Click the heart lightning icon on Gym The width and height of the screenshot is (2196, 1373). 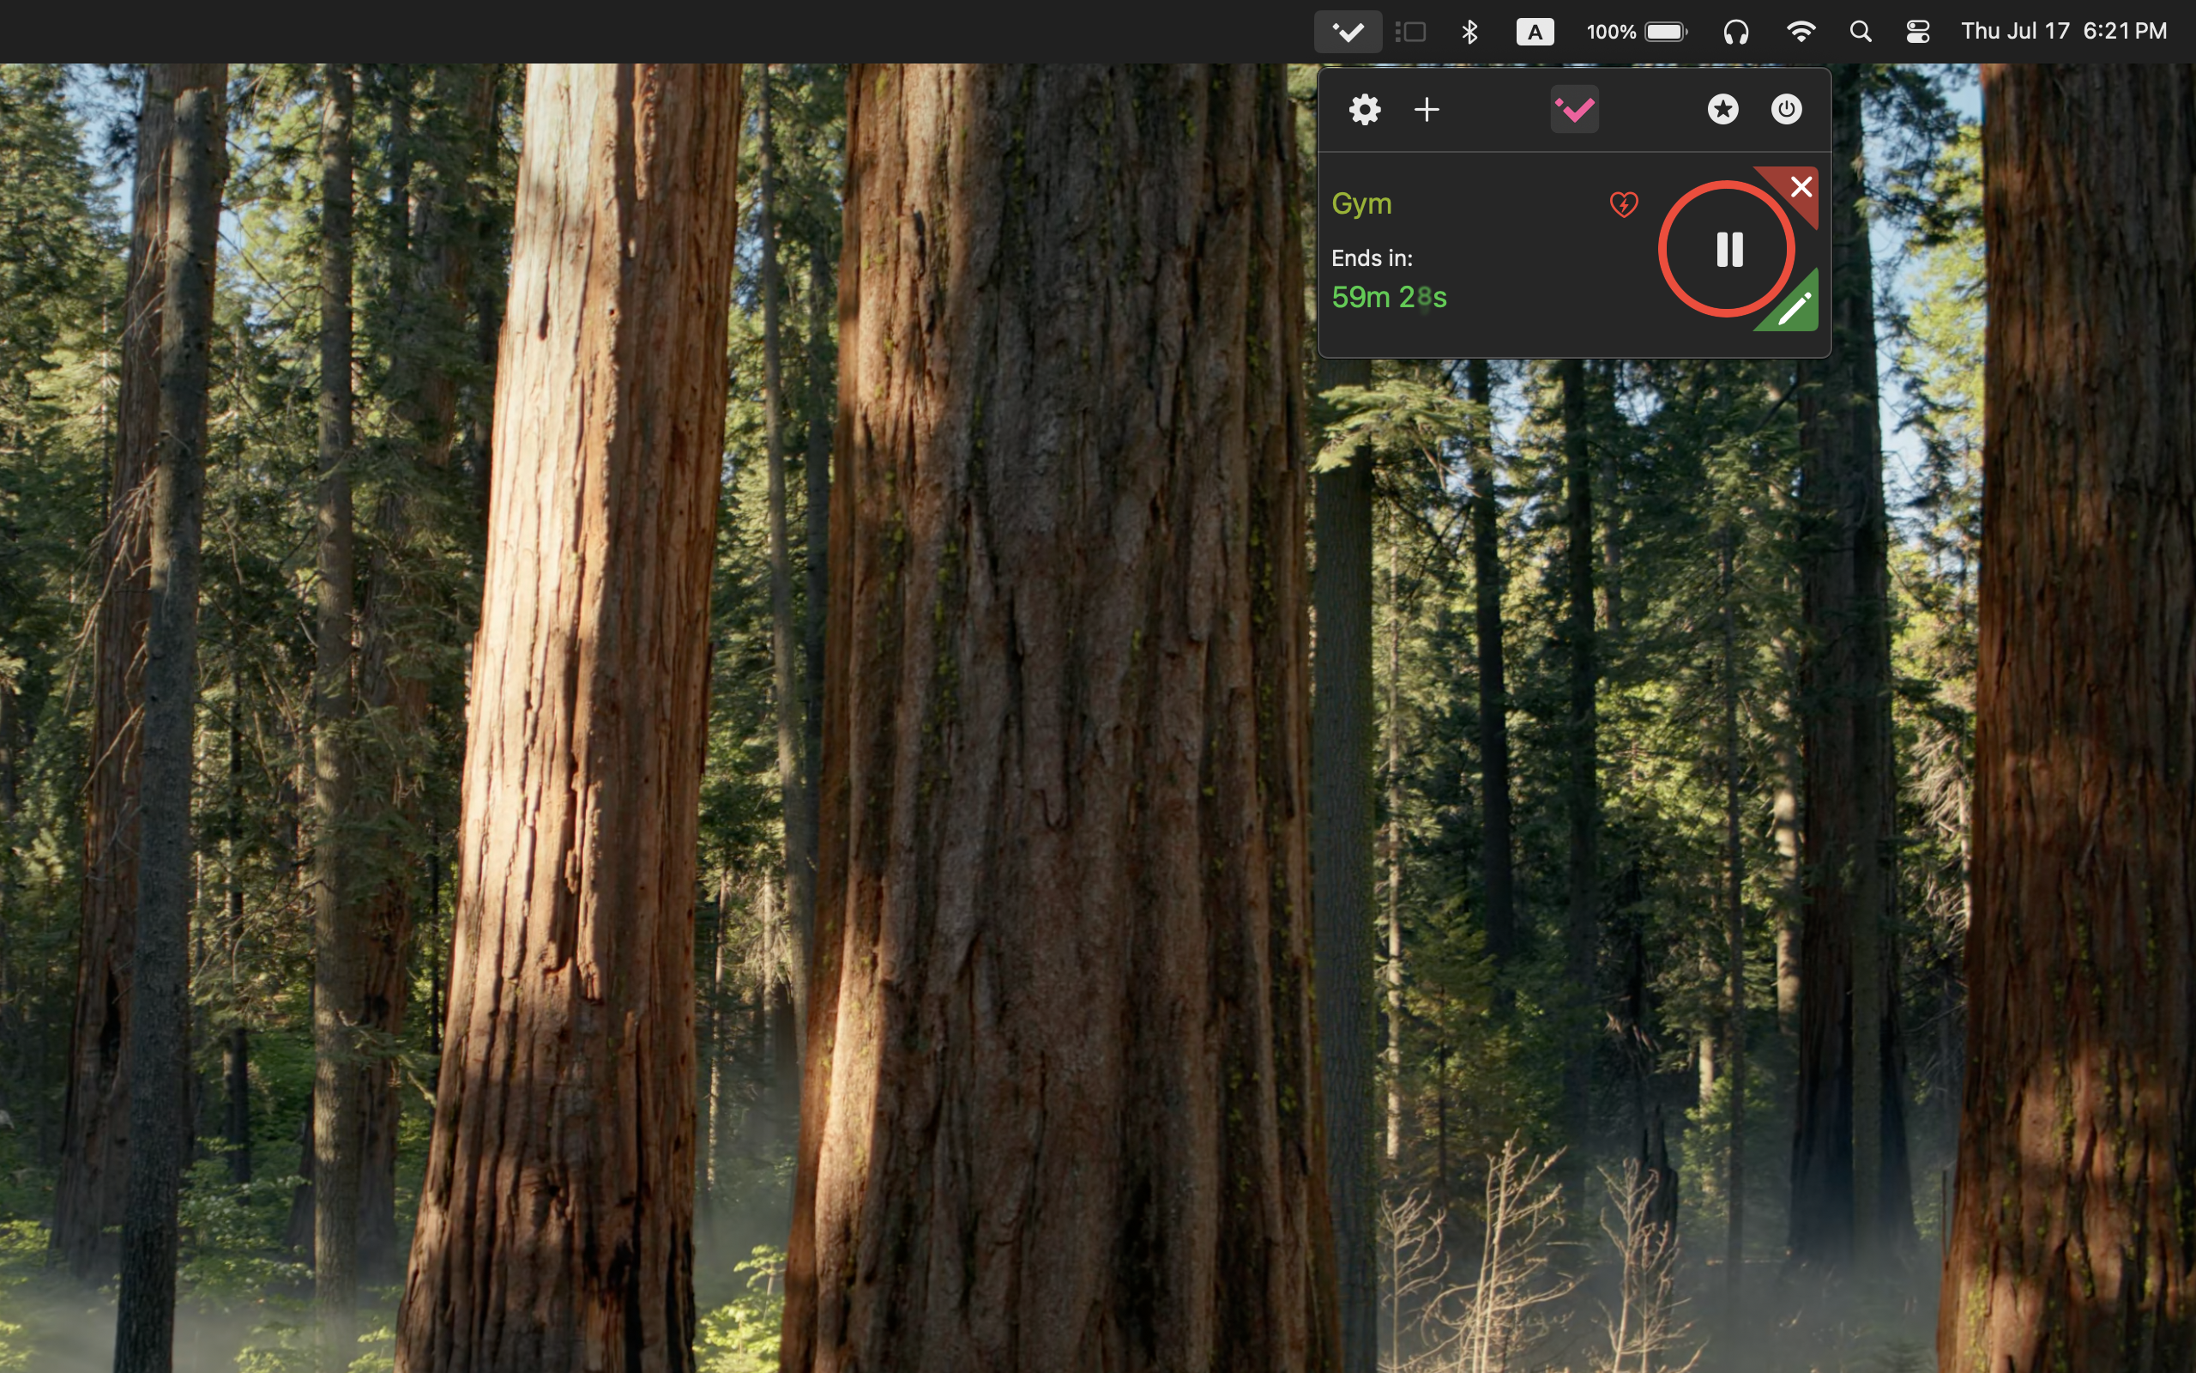1623,204
